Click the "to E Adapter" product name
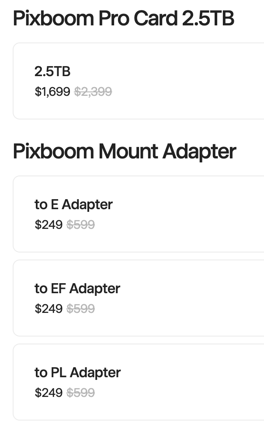The height and width of the screenshot is (428, 264). [x=73, y=204]
